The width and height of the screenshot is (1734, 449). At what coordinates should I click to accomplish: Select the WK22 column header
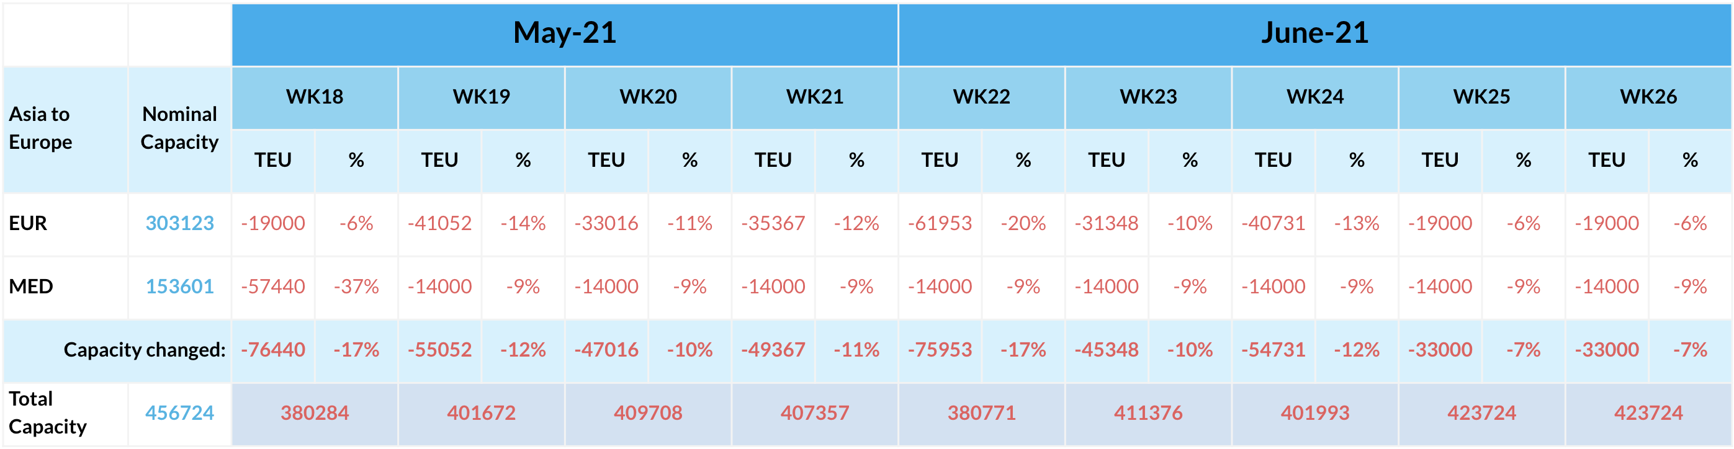point(981,97)
